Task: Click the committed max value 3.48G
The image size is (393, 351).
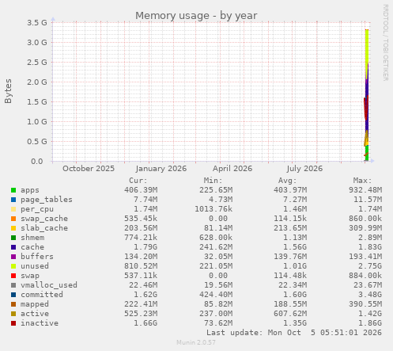Action: click(370, 295)
